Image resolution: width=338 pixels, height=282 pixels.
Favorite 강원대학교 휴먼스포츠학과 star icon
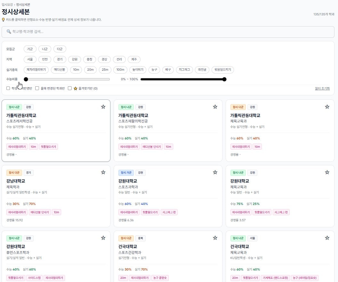click(x=103, y=238)
